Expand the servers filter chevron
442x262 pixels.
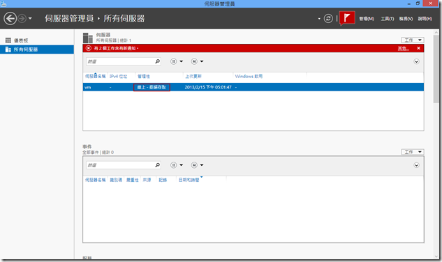click(416, 61)
